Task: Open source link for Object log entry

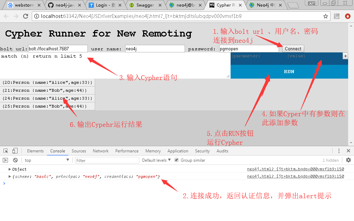Action: 296,169
